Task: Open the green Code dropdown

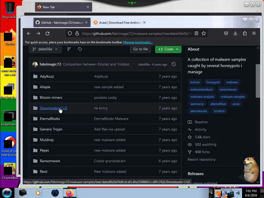Action: (168, 49)
